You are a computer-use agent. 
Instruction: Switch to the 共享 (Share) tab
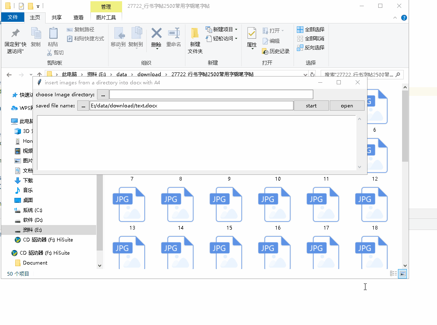click(x=57, y=18)
